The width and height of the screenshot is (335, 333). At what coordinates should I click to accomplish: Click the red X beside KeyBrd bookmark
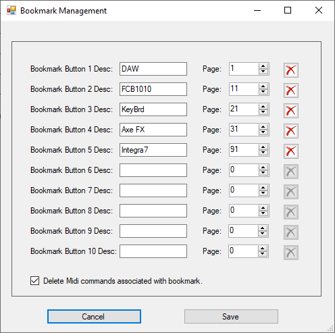291,111
